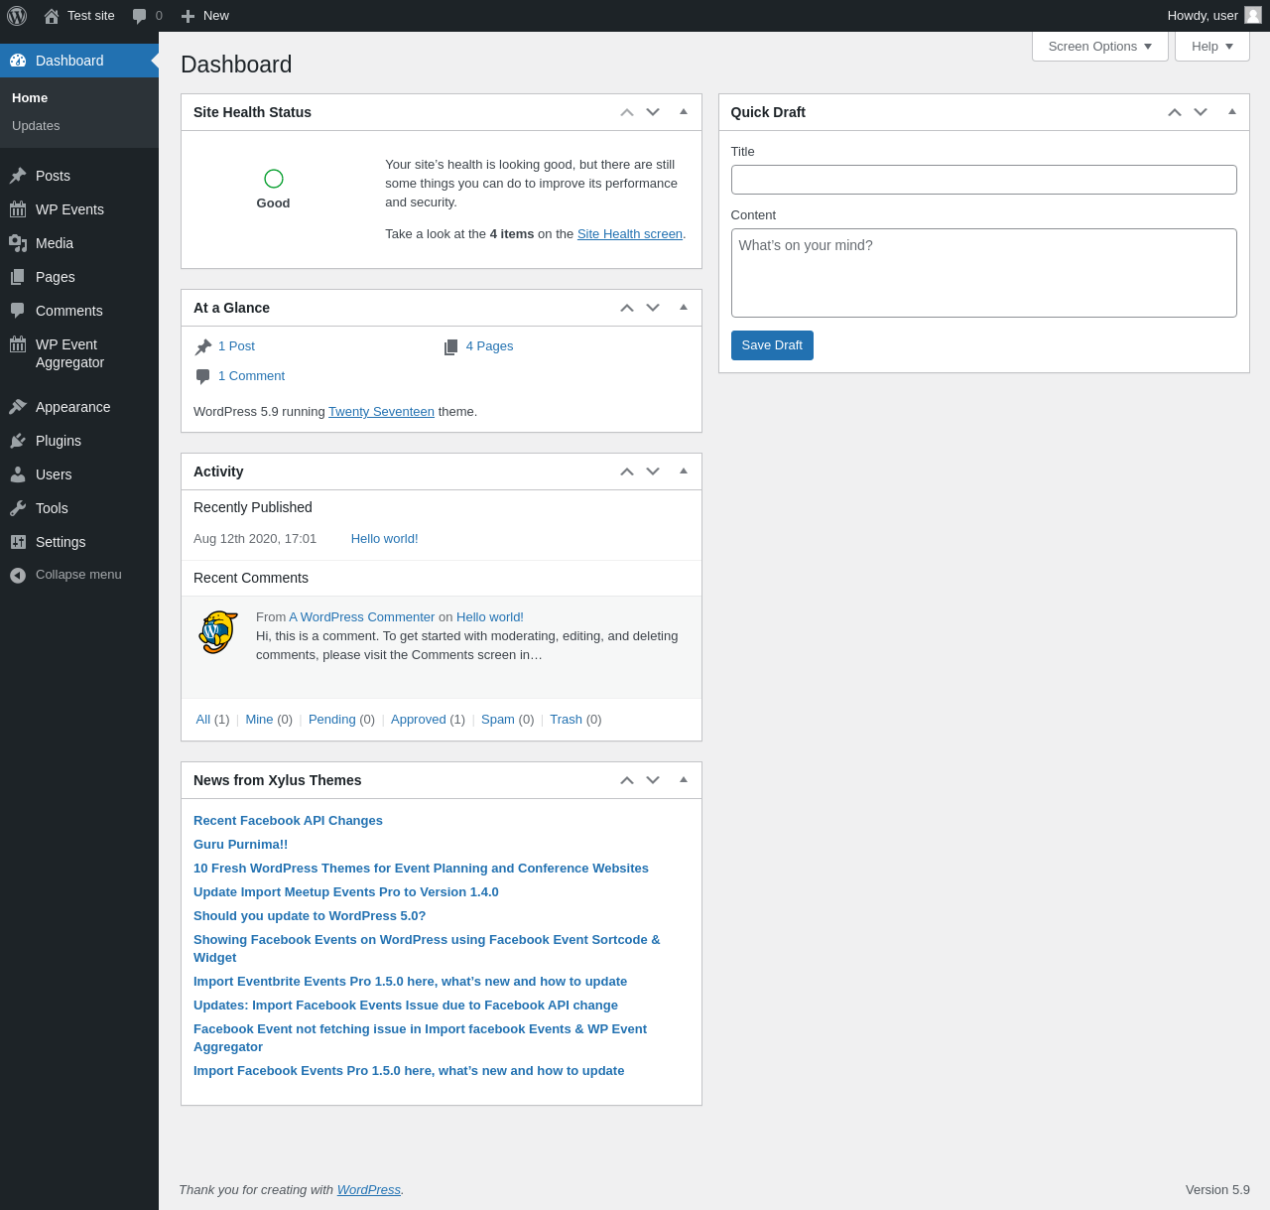Viewport: 1270px width, 1210px height.
Task: Open the WordPress link in footer
Action: (x=369, y=1190)
